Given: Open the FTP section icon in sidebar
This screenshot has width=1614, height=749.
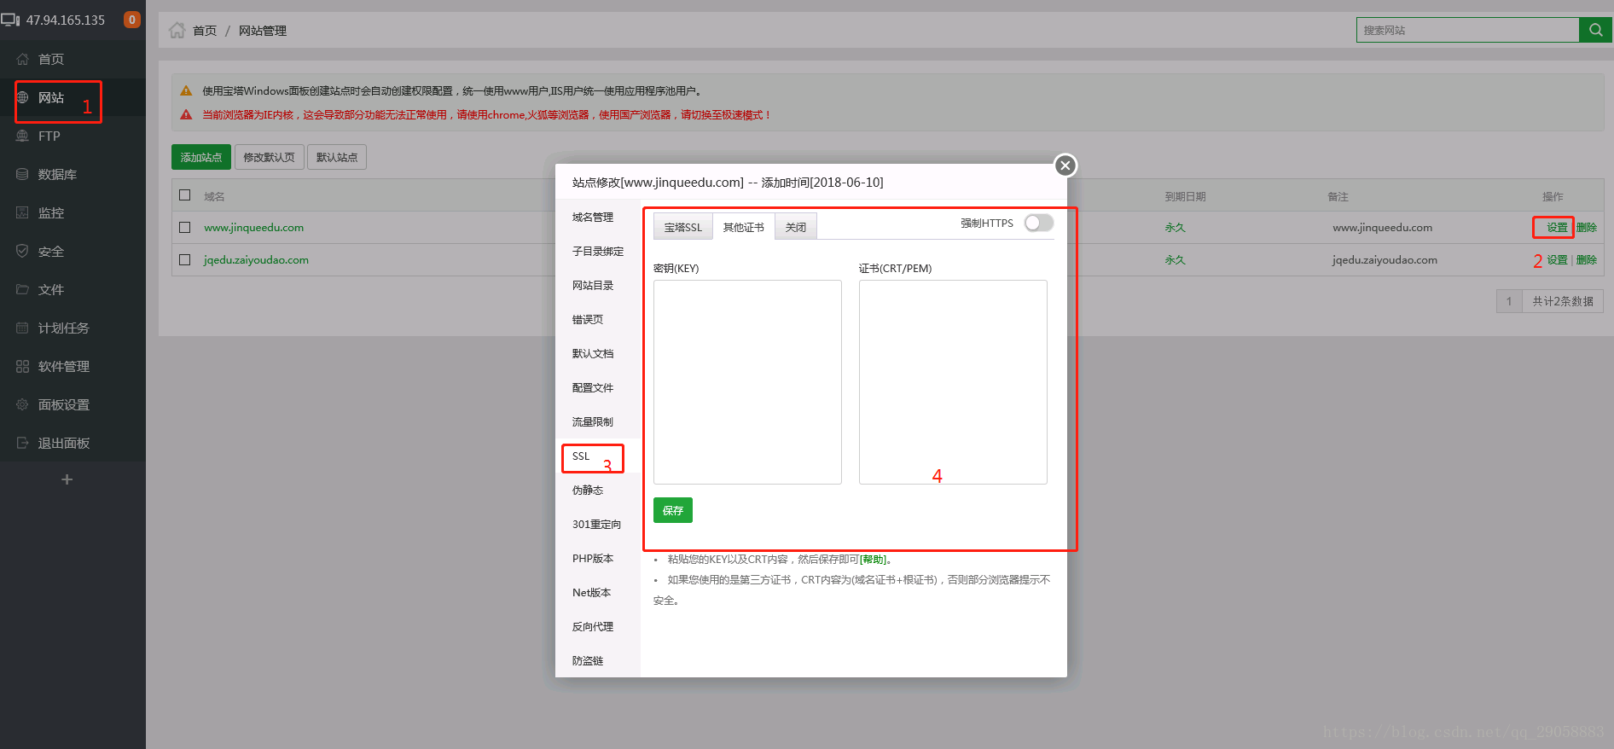Looking at the screenshot, I should (23, 136).
